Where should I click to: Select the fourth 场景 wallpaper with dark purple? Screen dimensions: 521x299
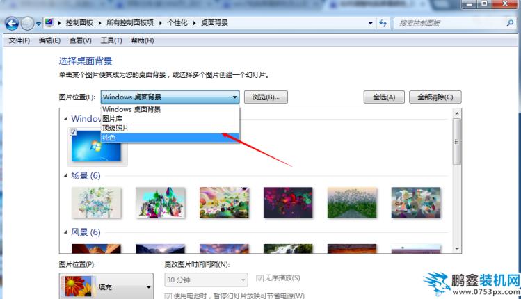288,202
